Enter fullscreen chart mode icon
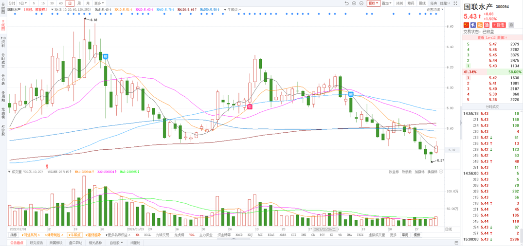The image size is (523, 246). (455, 3)
